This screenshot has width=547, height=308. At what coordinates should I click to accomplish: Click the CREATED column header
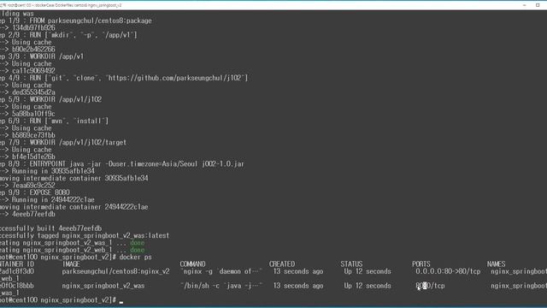point(282,264)
